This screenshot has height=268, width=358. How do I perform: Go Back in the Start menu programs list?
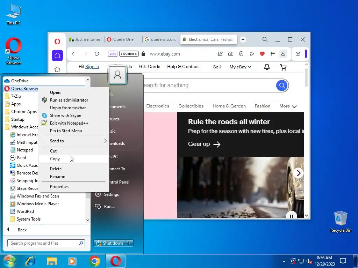(22, 230)
